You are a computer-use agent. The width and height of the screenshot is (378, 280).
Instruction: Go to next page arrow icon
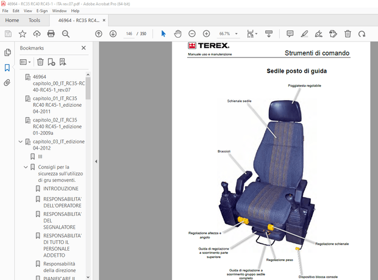(x=113, y=34)
